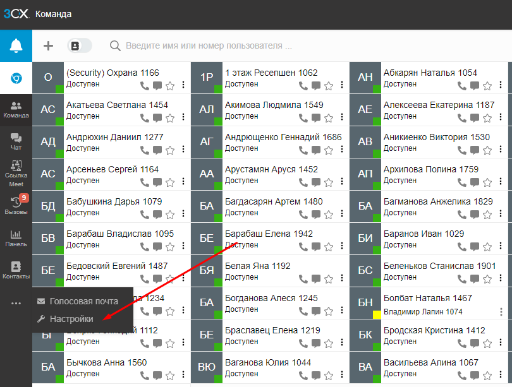Click the plus icon to add
Viewport: 512px width, 387px height.
pyautogui.click(x=48, y=45)
